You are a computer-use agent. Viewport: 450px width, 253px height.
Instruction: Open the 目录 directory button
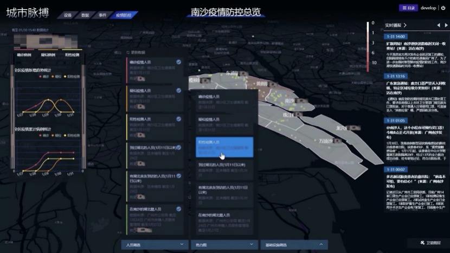click(x=409, y=8)
